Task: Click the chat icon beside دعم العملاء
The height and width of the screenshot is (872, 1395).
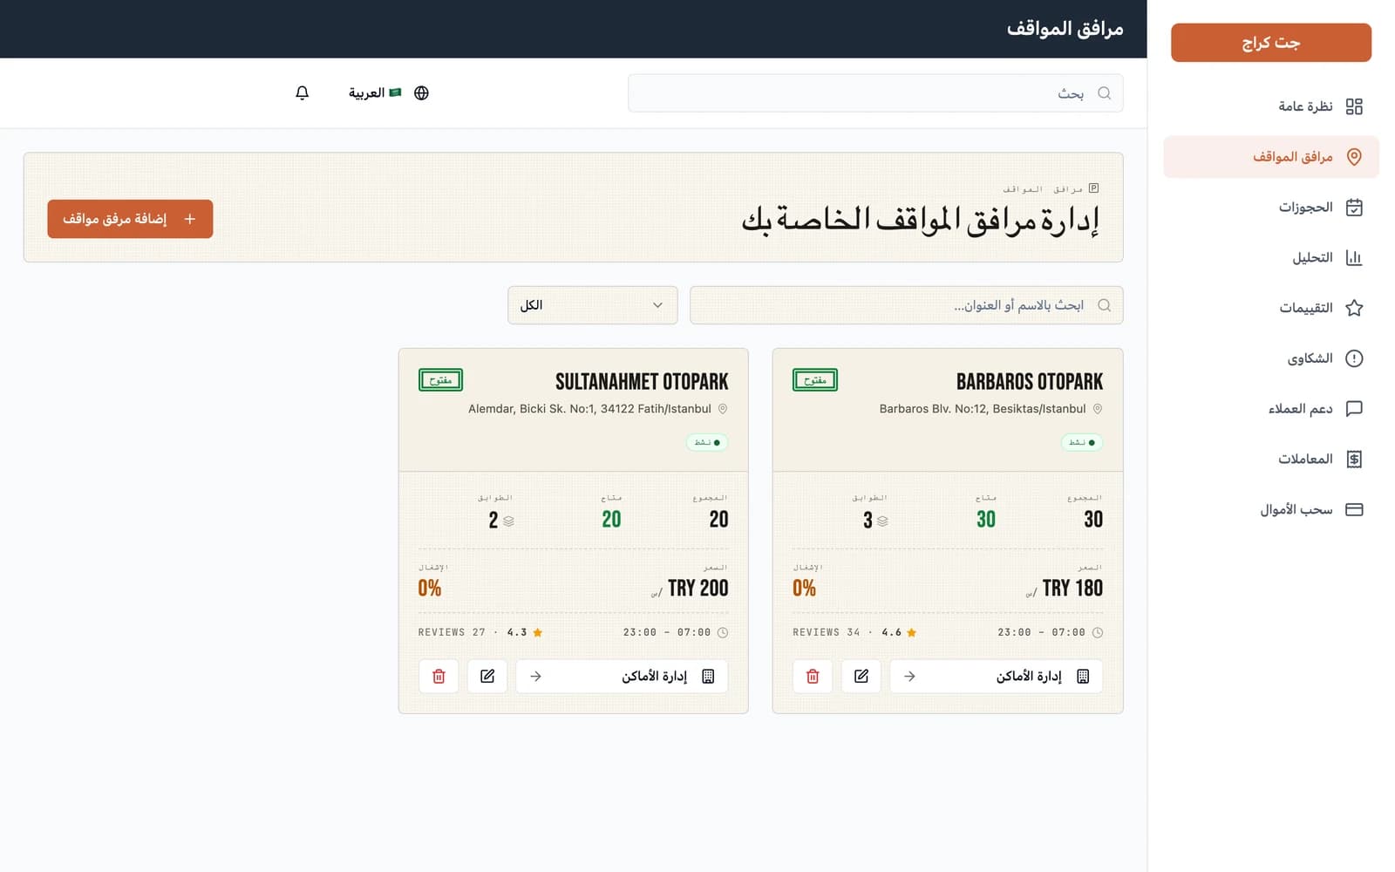Action: (1354, 408)
